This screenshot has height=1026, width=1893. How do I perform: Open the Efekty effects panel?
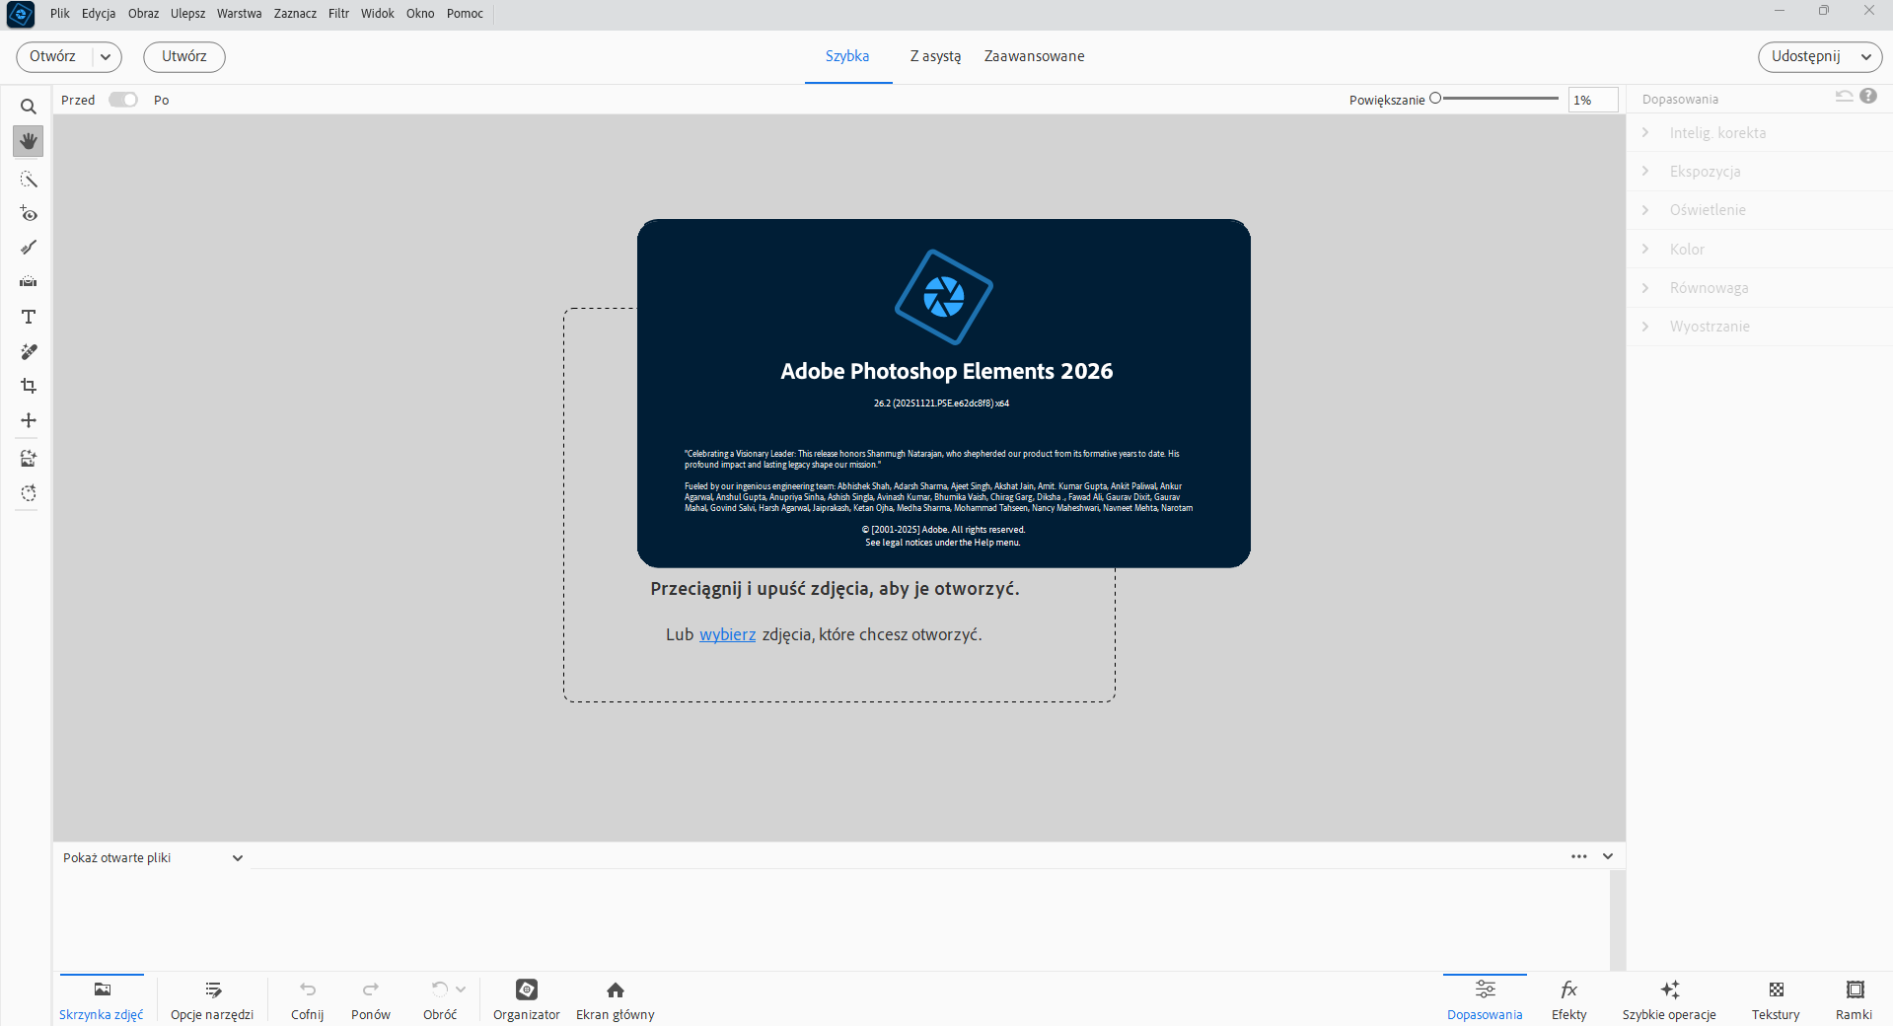pyautogui.click(x=1568, y=999)
